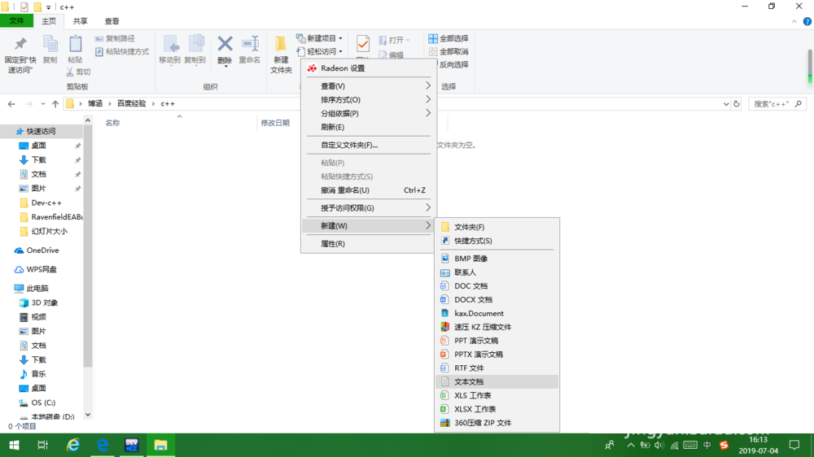This screenshot has width=814, height=457.
Task: Click 属性(R) in the context menu
Action: (333, 244)
